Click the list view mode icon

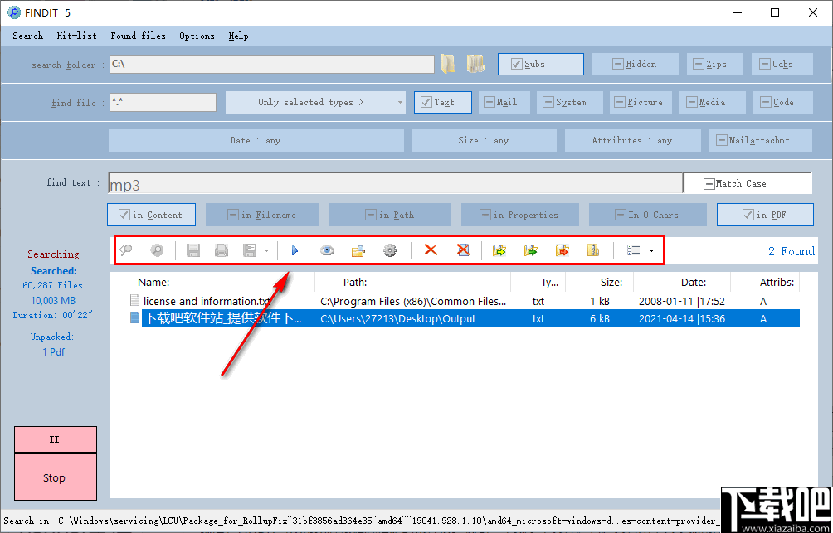633,250
